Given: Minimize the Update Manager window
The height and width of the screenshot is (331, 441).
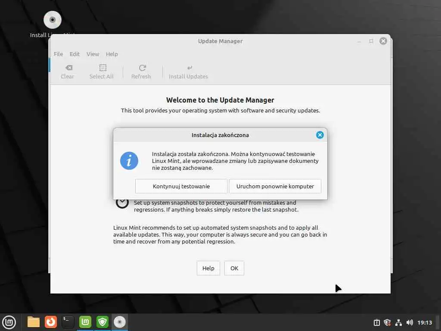Looking at the screenshot, I should (x=359, y=41).
